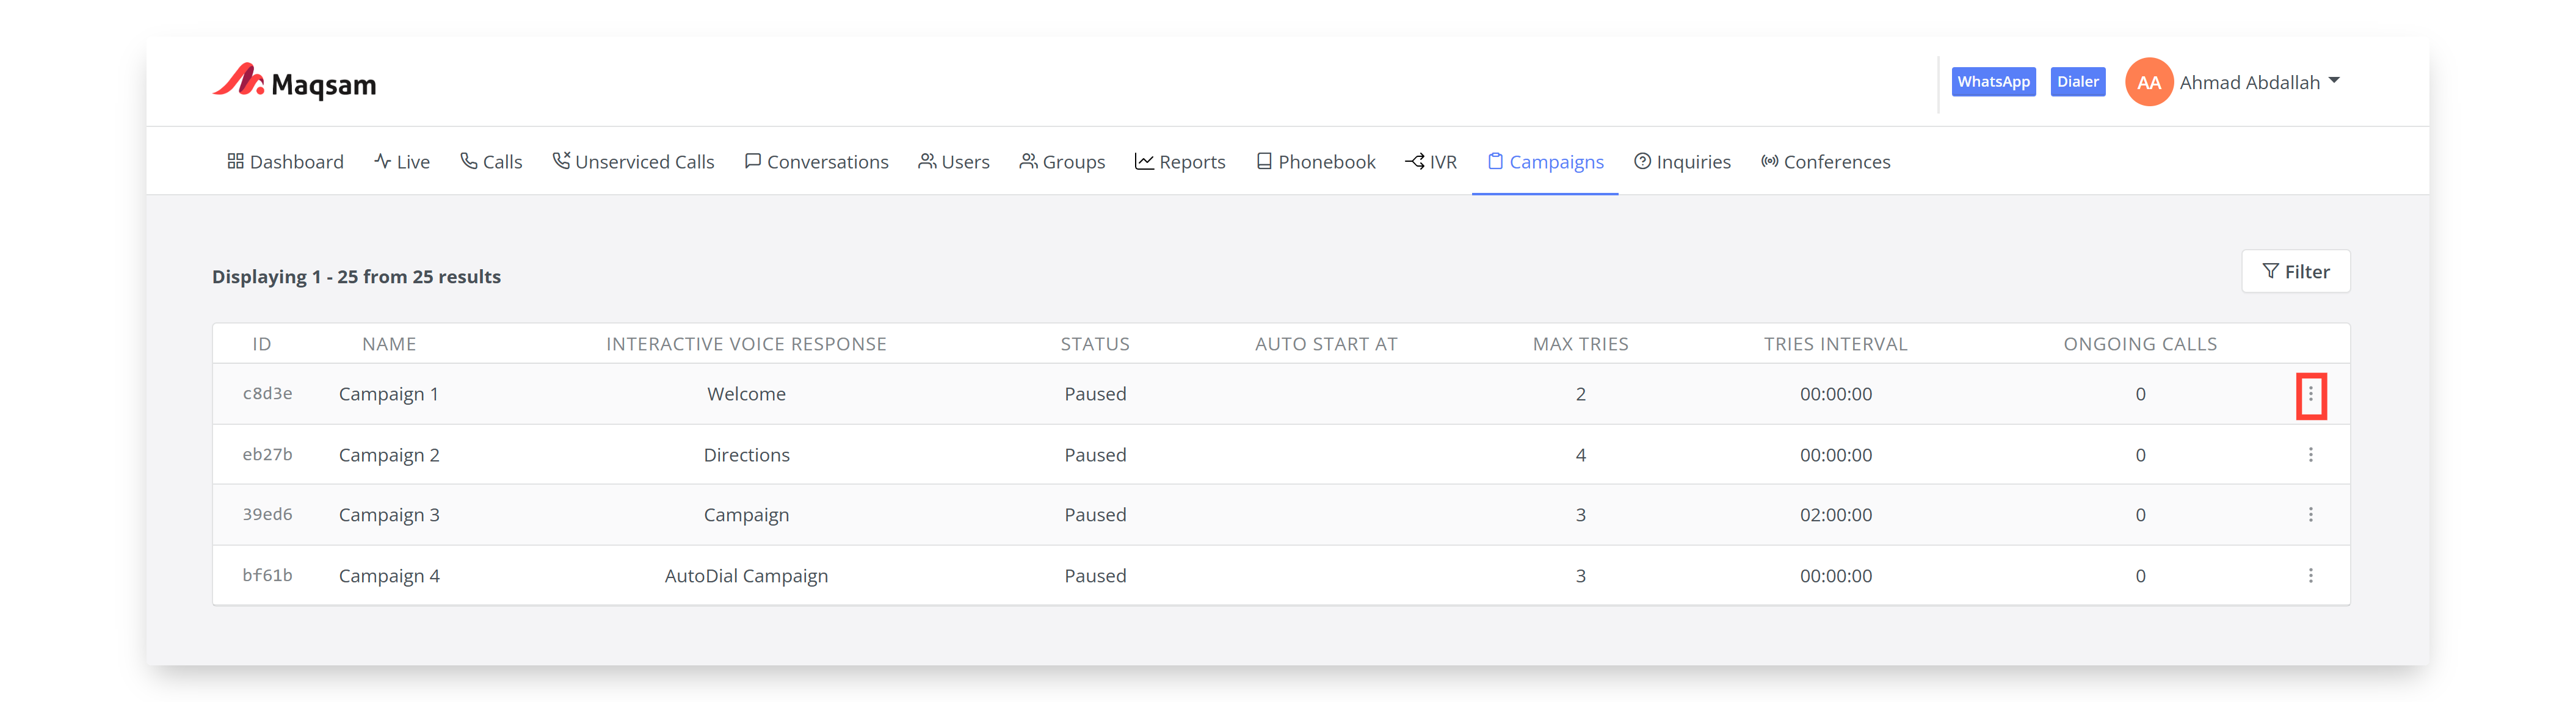The width and height of the screenshot is (2576, 702).
Task: Go to the Dashboard tab
Action: click(285, 162)
